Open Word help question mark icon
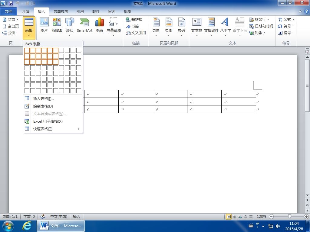 point(306,11)
